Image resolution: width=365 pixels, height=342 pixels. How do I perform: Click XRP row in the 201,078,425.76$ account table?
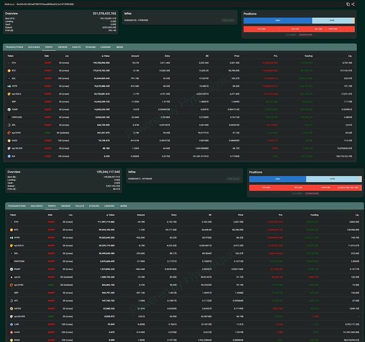click(179, 101)
